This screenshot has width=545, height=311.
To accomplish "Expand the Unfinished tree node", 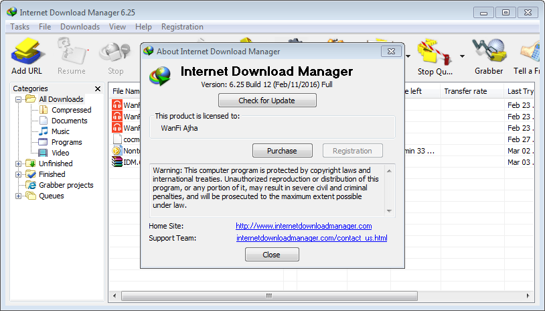I will coord(19,164).
